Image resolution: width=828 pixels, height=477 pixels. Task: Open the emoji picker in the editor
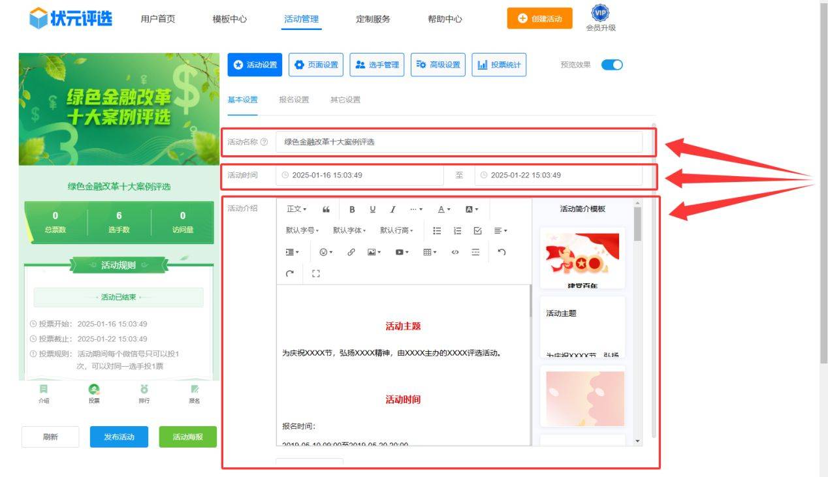click(324, 252)
